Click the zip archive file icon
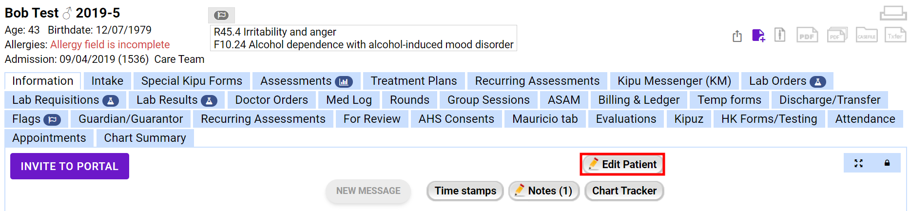The width and height of the screenshot is (910, 211). tap(780, 35)
